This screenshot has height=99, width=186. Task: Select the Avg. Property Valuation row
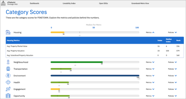[x=95, y=51]
